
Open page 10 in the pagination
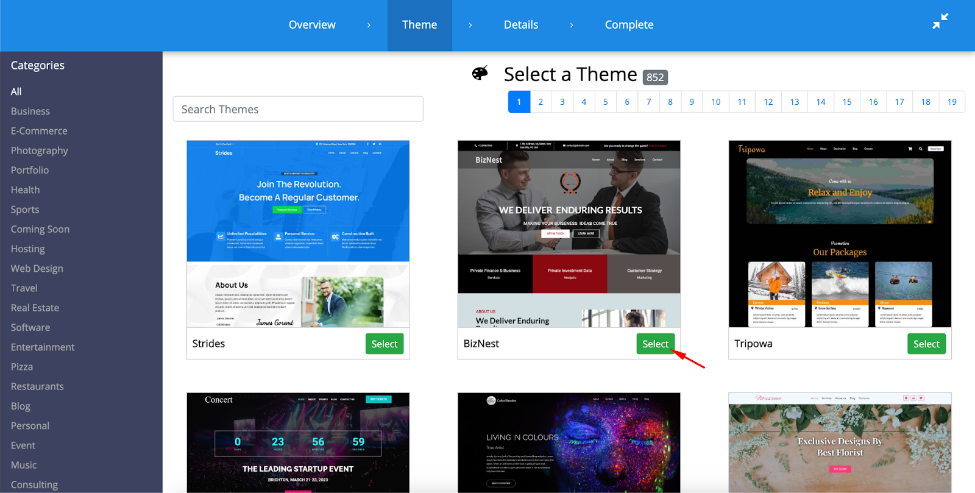tap(715, 102)
